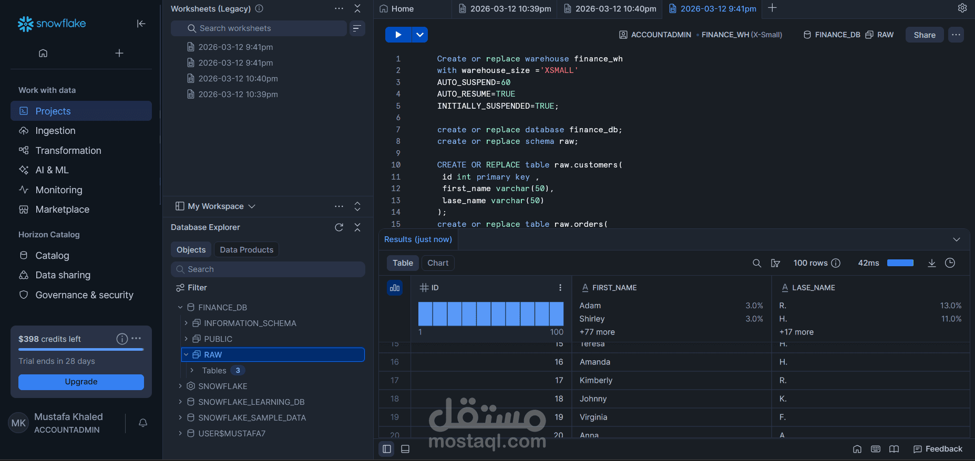
Task: Open credits card more options
Action: point(136,339)
